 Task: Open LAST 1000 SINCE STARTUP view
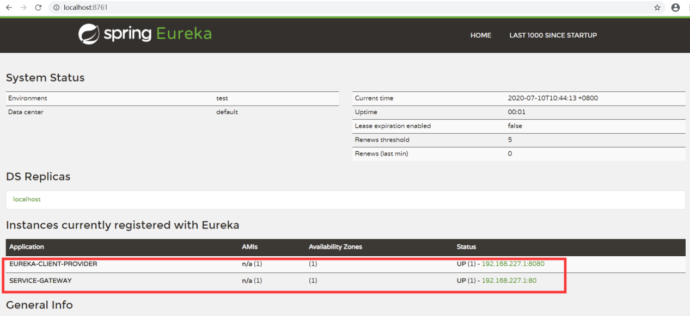[553, 35]
